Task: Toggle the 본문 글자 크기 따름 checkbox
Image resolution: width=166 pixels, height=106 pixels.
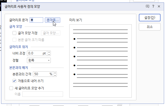Action: pyautogui.click(x=14, y=40)
